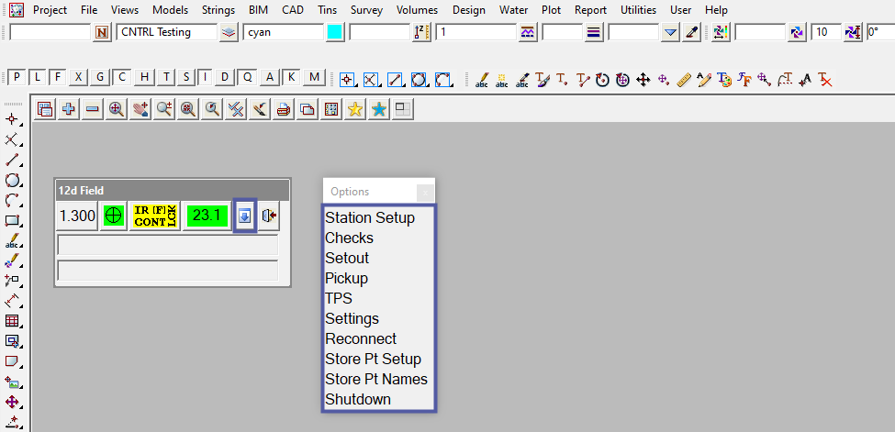Viewport: 895px width, 432px height.
Task: Open model list next to CNTRL Testing
Action: [229, 32]
